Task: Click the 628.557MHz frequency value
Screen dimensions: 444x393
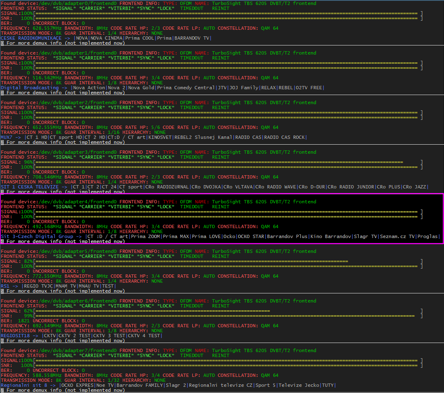Action: point(47,29)
